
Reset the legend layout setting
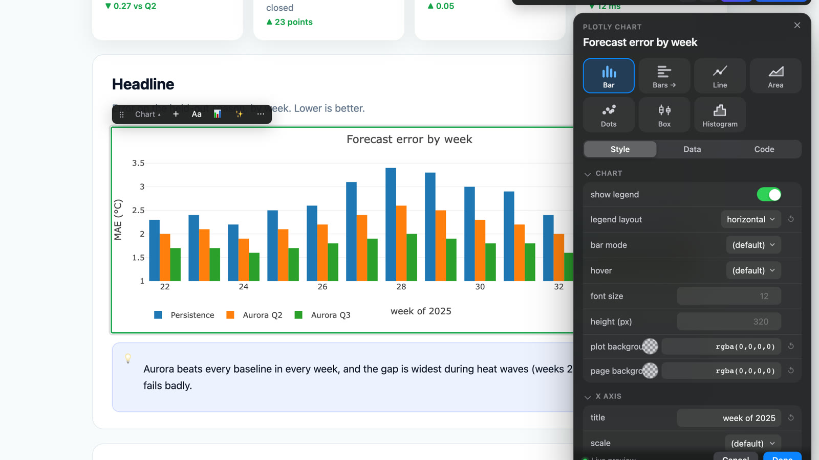(791, 219)
